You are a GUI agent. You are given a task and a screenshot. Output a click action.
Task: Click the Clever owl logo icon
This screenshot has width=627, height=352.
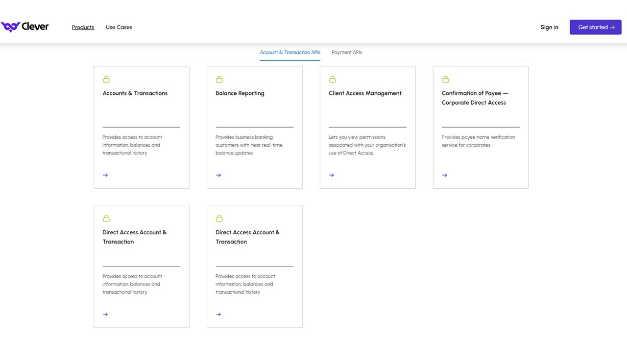10,27
